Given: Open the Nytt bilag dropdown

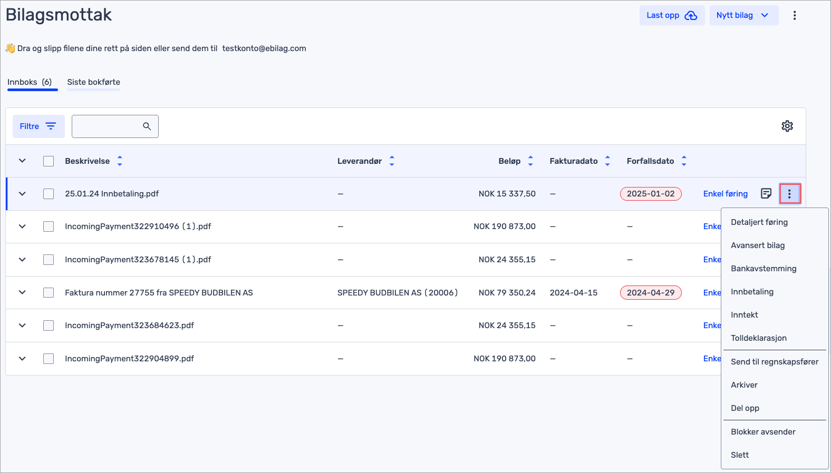Looking at the screenshot, I should pos(743,15).
